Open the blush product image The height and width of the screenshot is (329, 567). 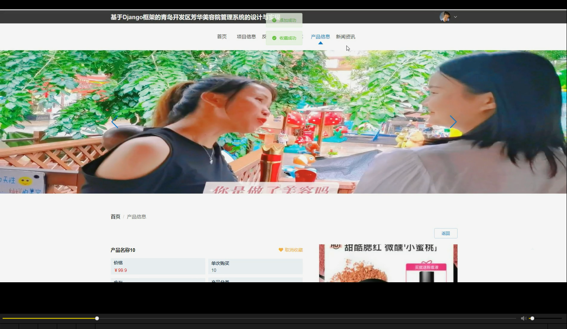point(388,263)
